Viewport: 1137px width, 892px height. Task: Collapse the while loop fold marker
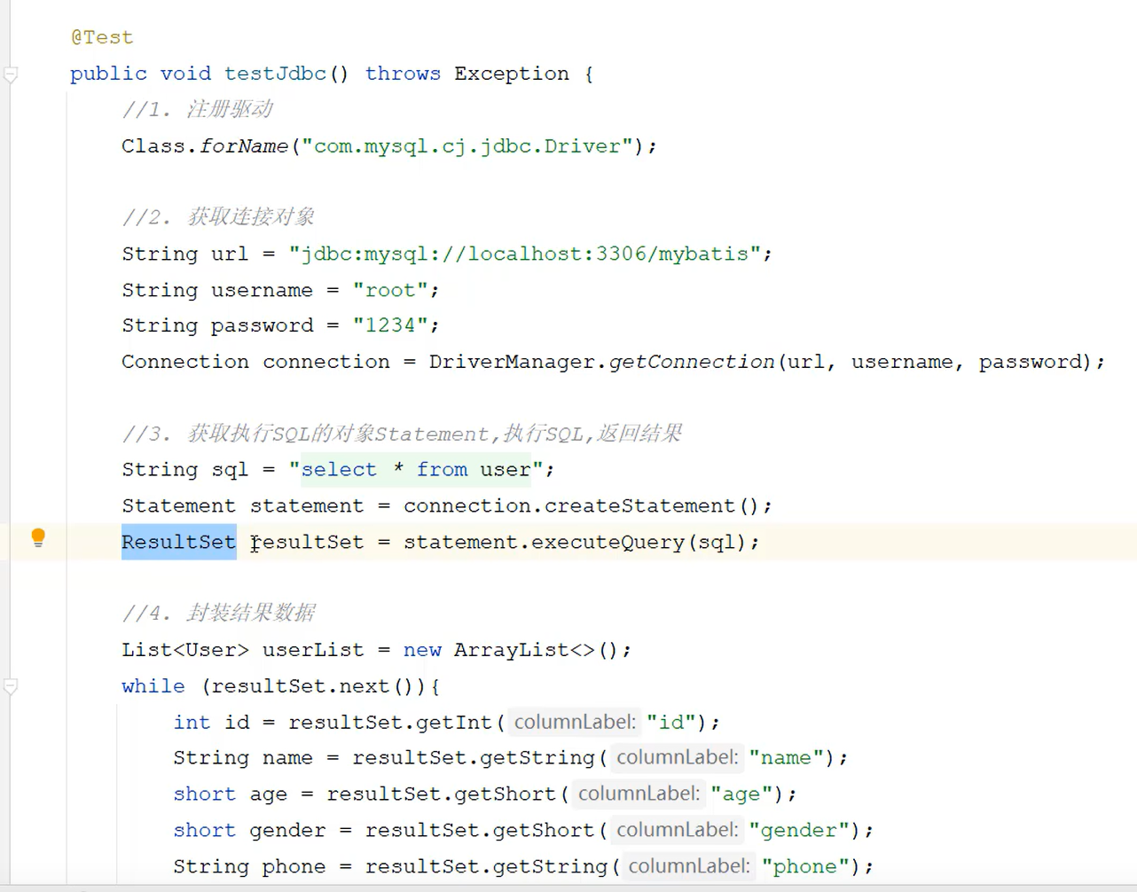(x=11, y=686)
